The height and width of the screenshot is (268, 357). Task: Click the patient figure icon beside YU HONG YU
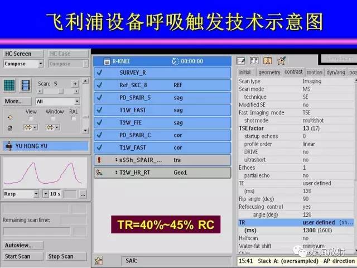(x=9, y=146)
